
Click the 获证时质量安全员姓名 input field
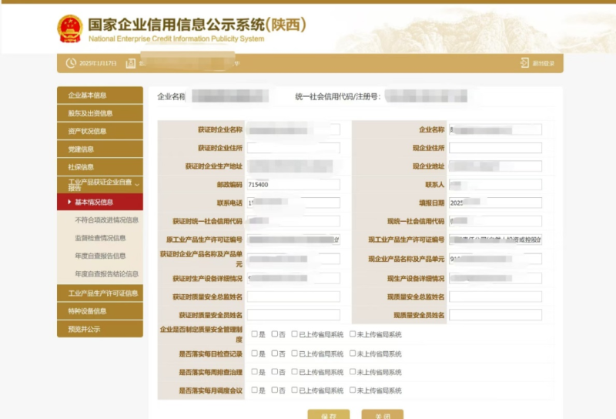pos(293,314)
